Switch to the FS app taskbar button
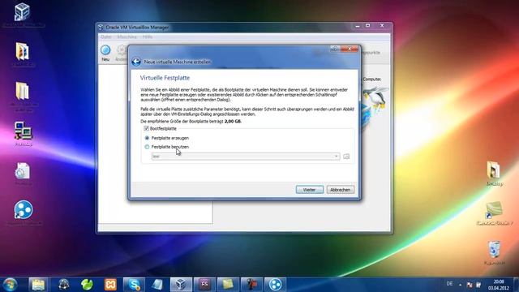The height and width of the screenshot is (292, 519). tap(204, 285)
